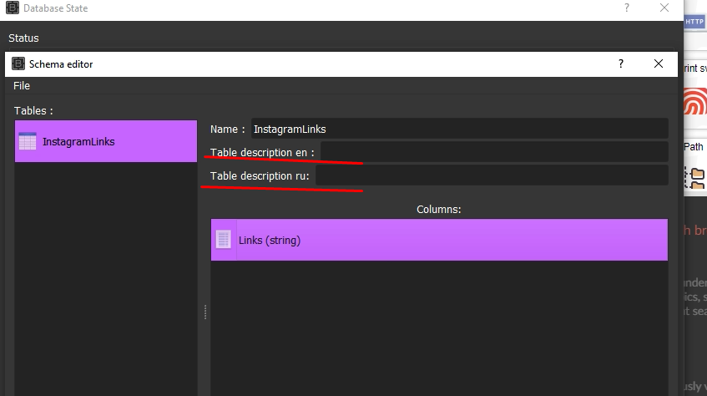This screenshot has width=707, height=396.
Task: Click empty area of the Columns list
Action: click(x=439, y=334)
